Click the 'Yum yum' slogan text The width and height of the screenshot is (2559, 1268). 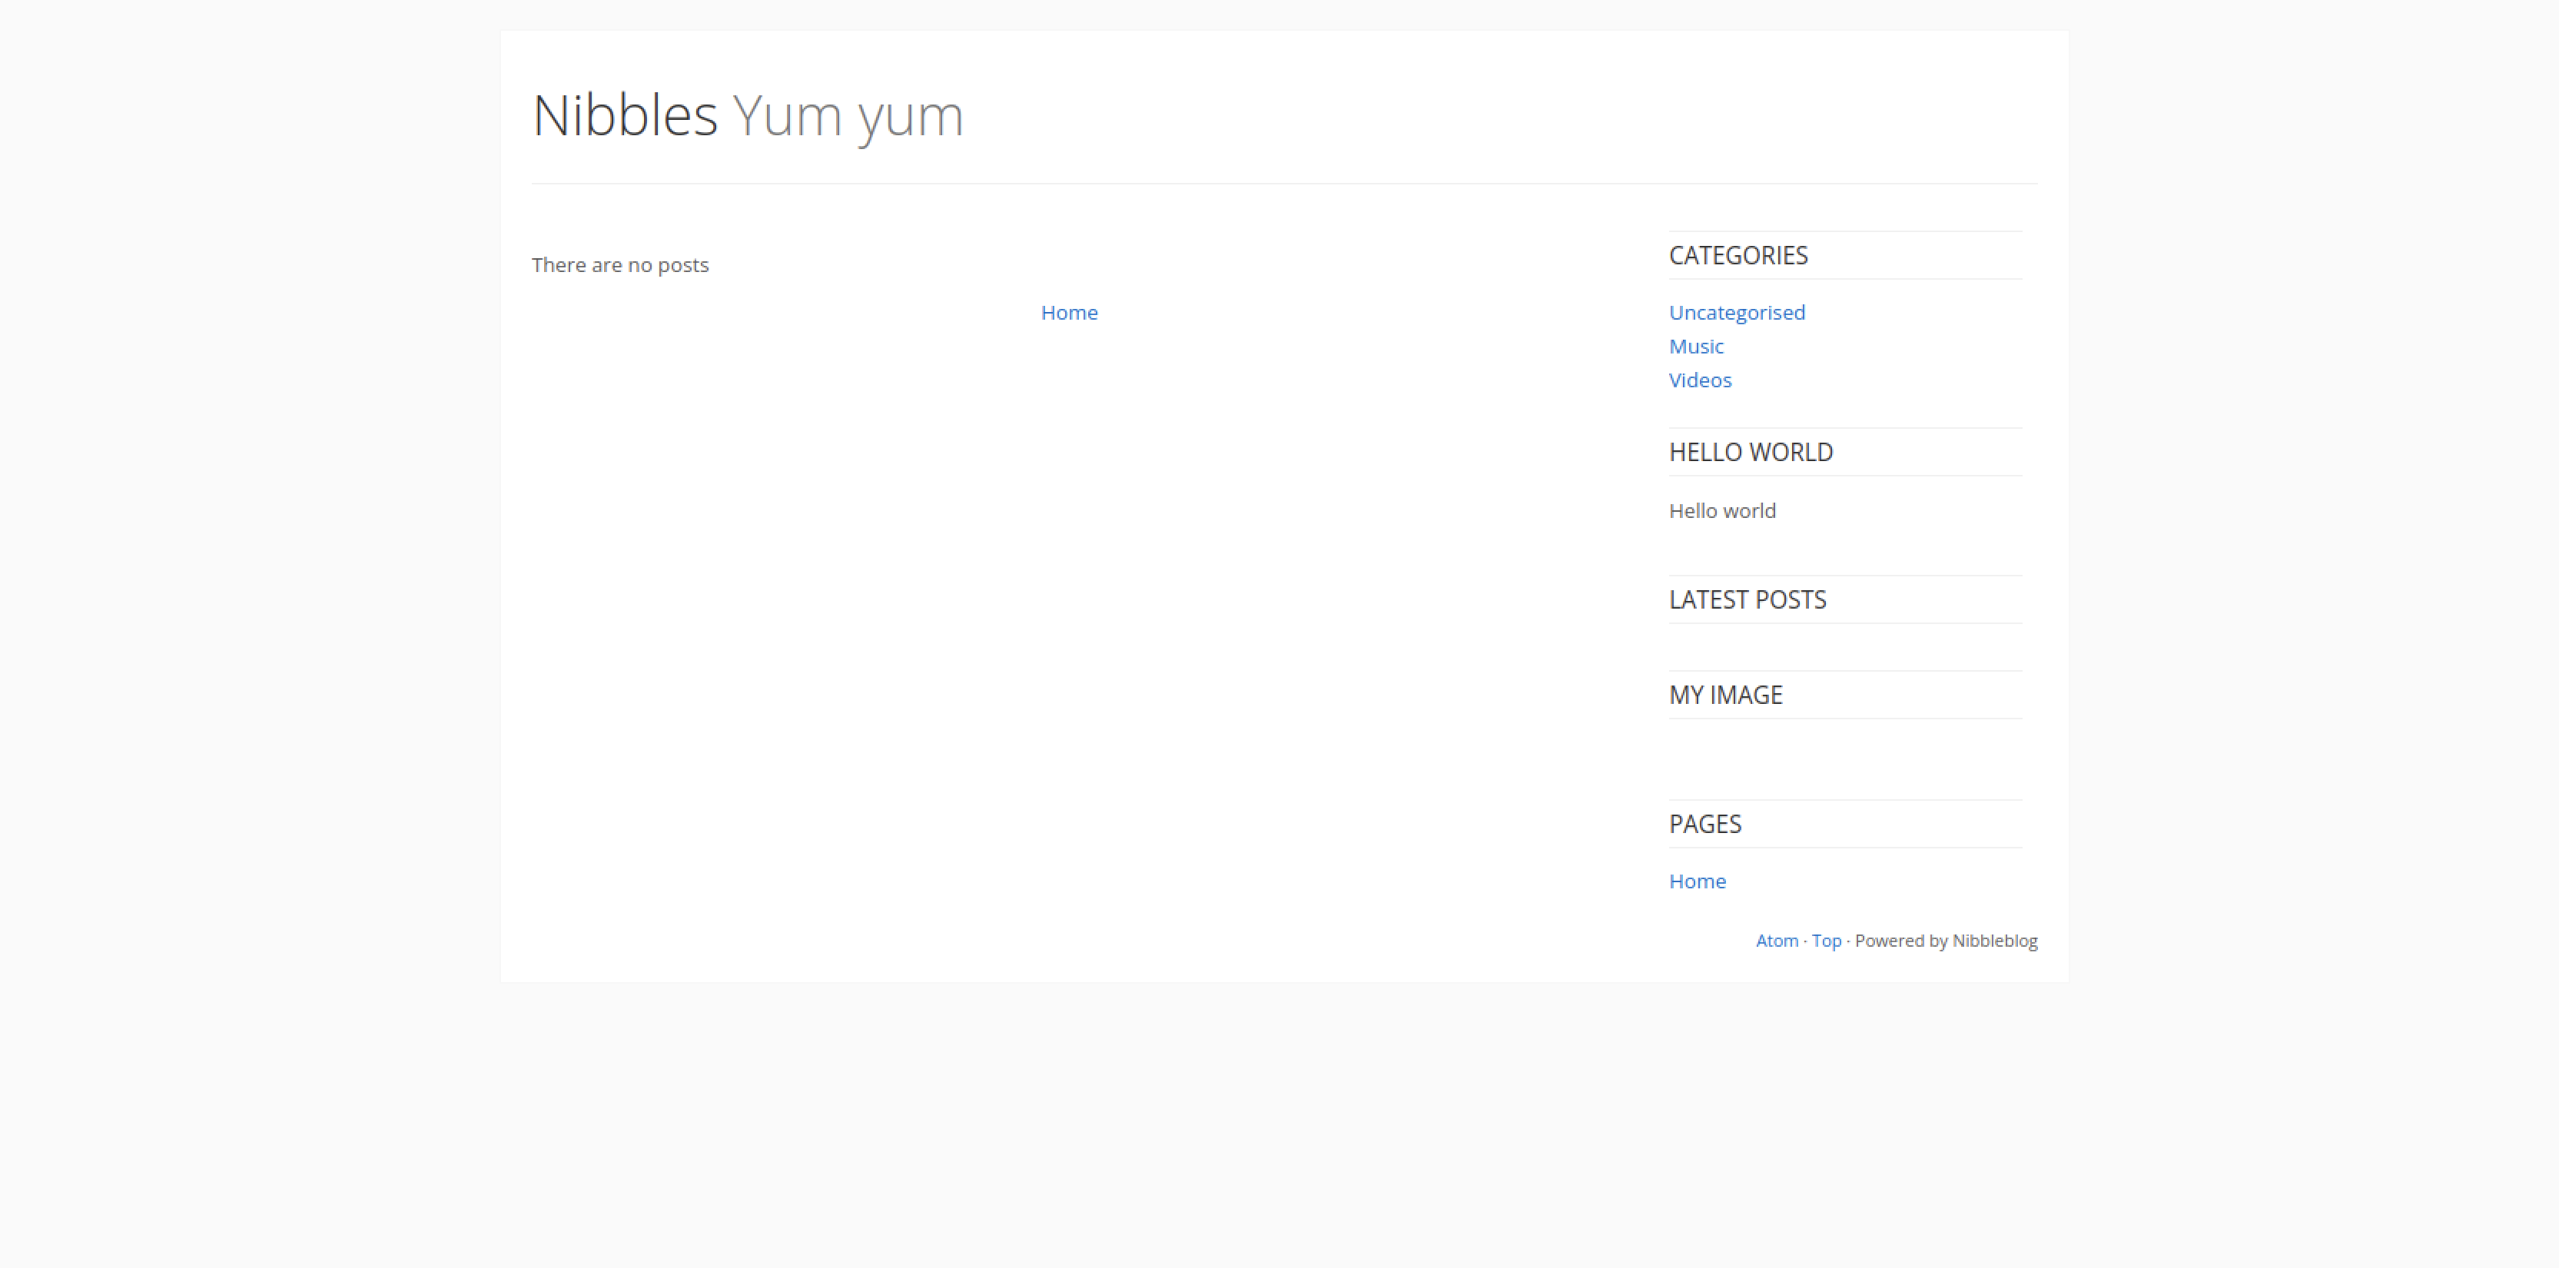(x=848, y=118)
